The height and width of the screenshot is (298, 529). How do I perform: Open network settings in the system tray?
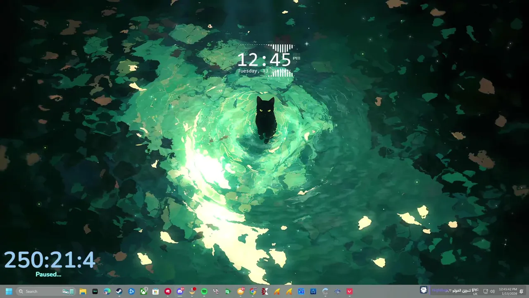[x=486, y=291]
